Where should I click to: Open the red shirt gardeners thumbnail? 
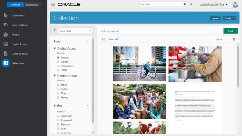point(139,128)
